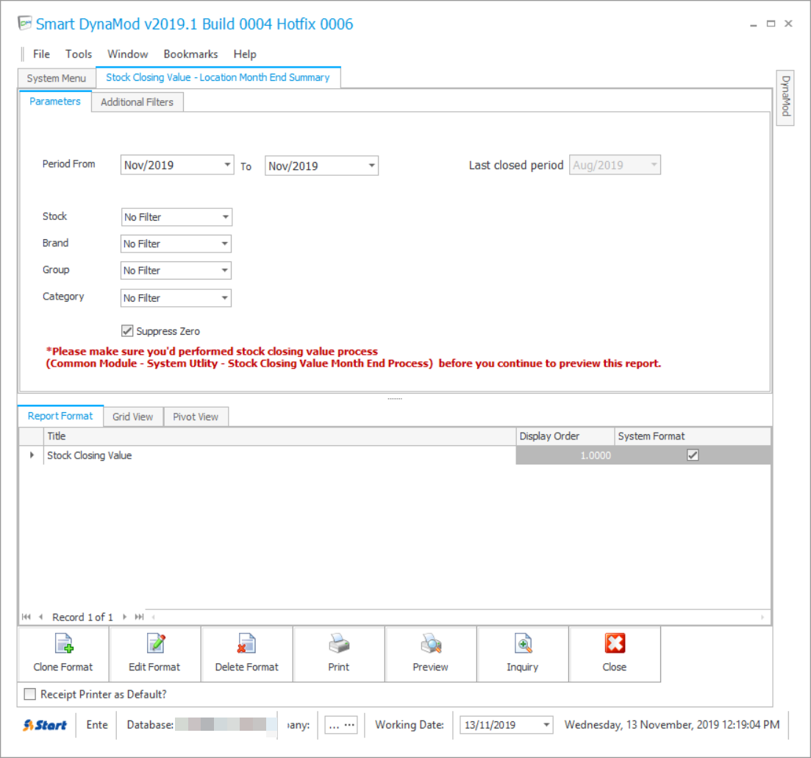Click the Delete Format icon
Screen dimensions: 811x758
pos(247,644)
